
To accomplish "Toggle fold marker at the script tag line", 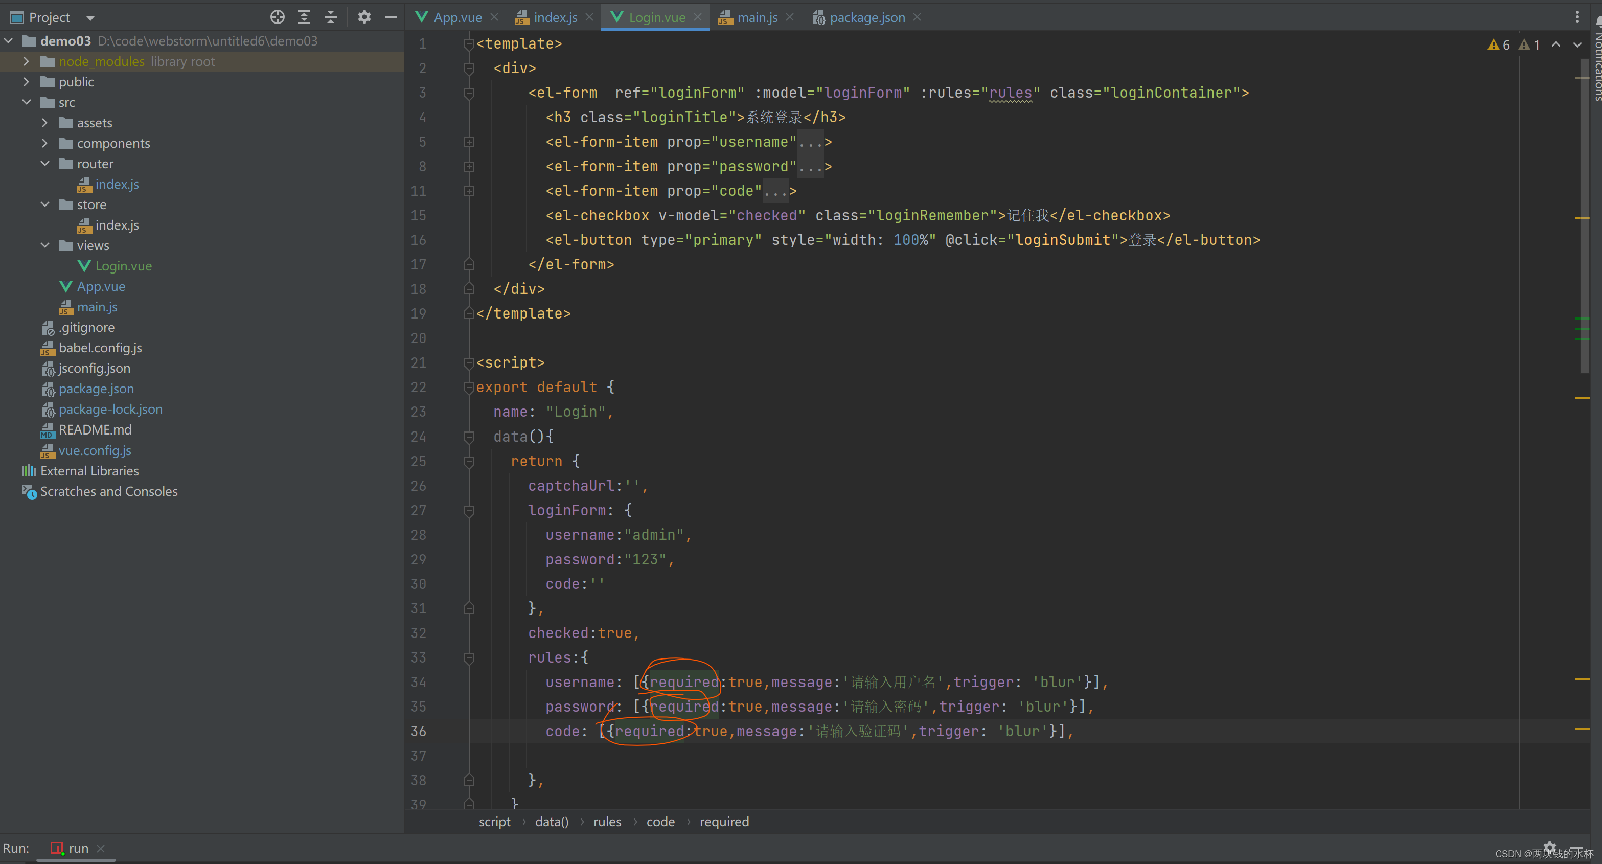I will (470, 362).
